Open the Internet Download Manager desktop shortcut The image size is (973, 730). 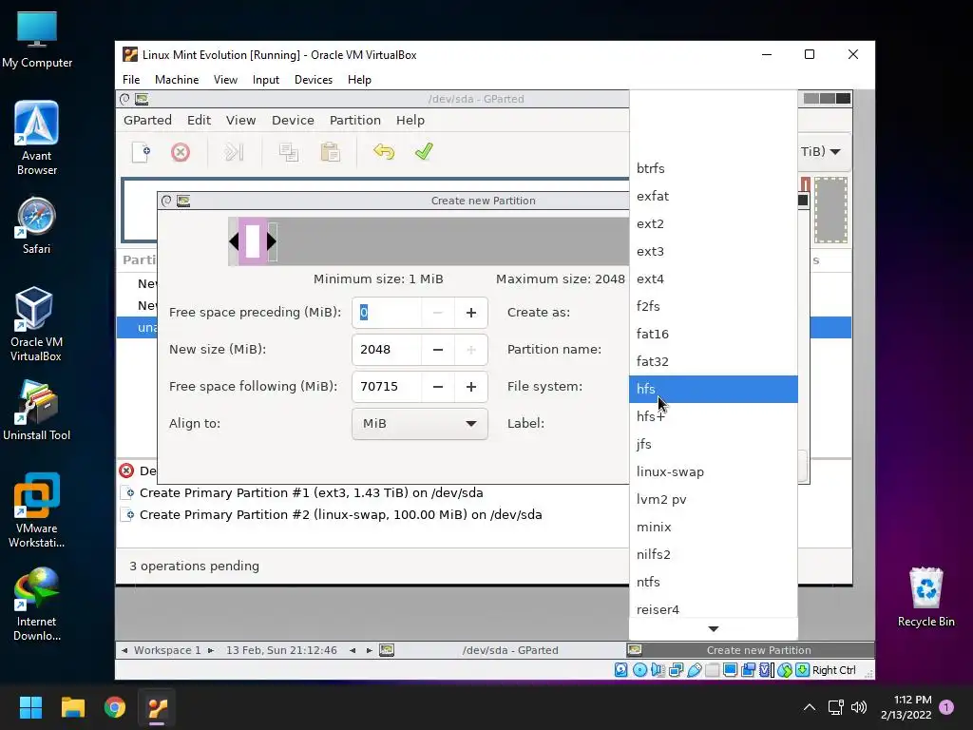[x=37, y=604]
